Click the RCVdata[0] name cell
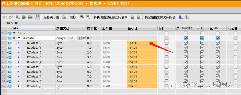 click(x=35, y=43)
